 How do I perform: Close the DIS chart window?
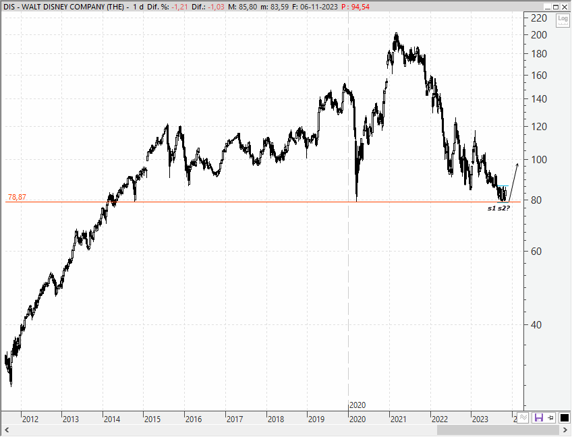click(x=565, y=7)
